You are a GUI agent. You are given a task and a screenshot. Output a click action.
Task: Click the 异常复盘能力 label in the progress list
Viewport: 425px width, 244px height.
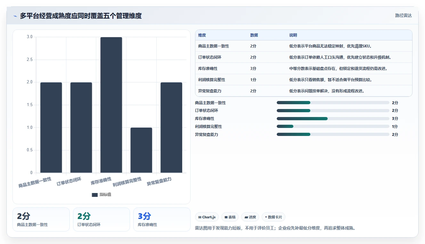[x=207, y=134]
